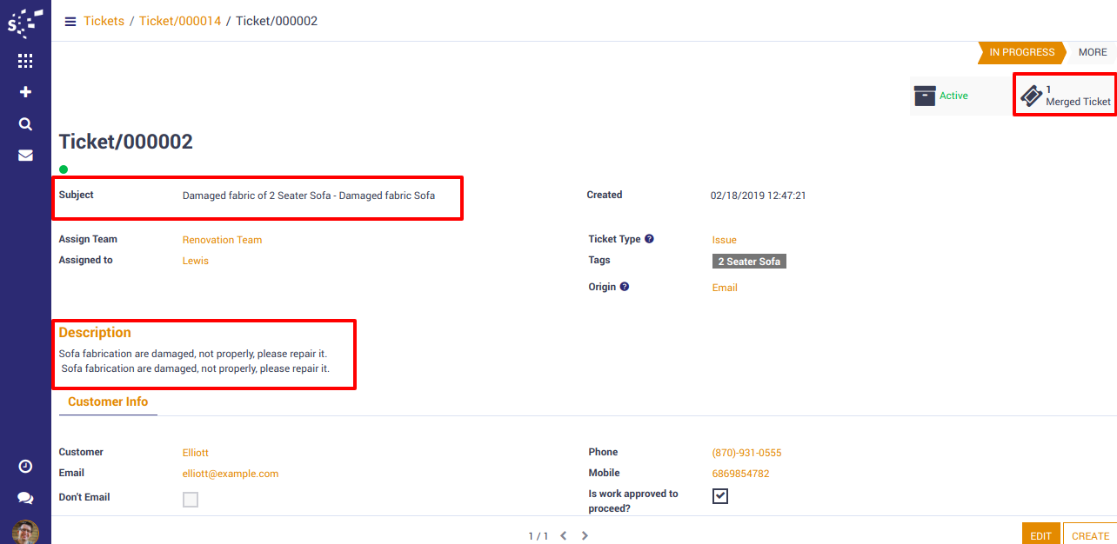Select the Customer Info tab
Image resolution: width=1117 pixels, height=544 pixels.
108,401
